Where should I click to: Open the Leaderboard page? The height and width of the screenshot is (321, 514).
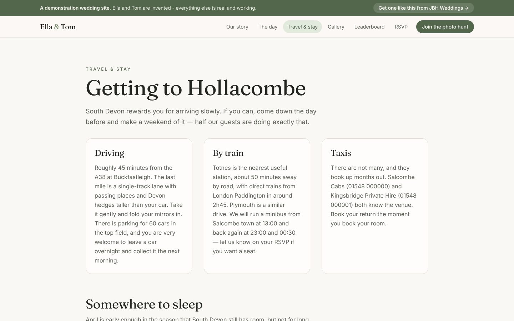point(369,27)
